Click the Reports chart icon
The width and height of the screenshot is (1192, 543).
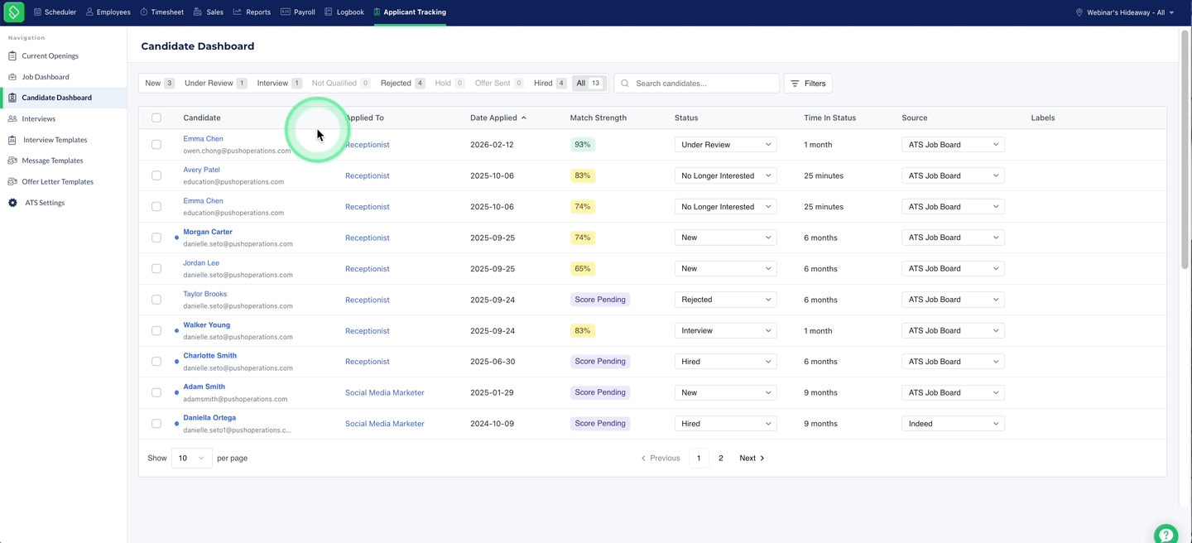click(238, 12)
